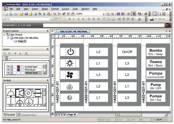Save the project with the floppy disk icon
The width and height of the screenshot is (174, 124).
pos(26,14)
